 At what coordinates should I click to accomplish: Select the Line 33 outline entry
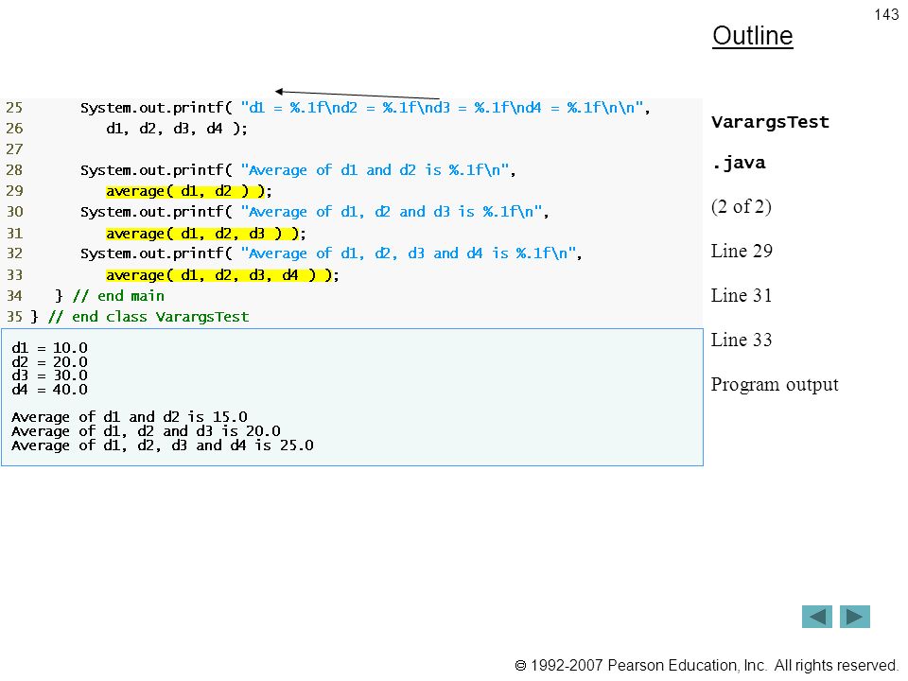742,340
